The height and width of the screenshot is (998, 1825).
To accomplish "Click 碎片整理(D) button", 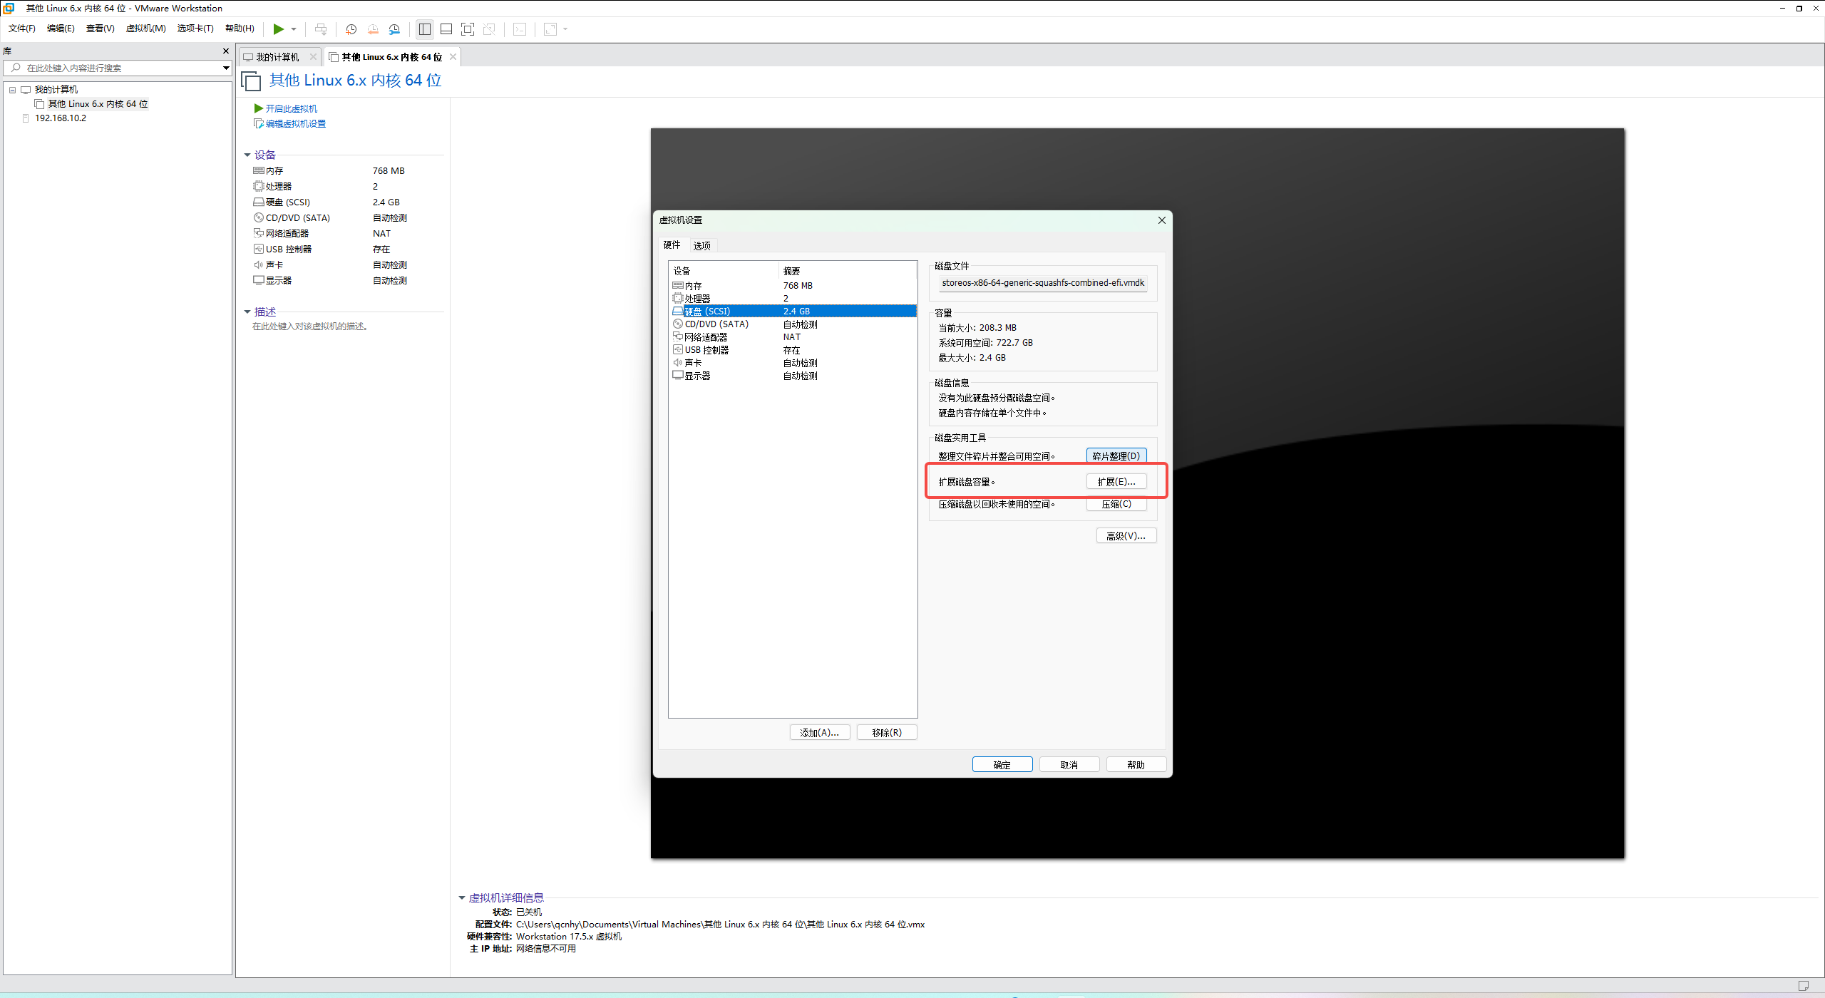I will pyautogui.click(x=1116, y=456).
